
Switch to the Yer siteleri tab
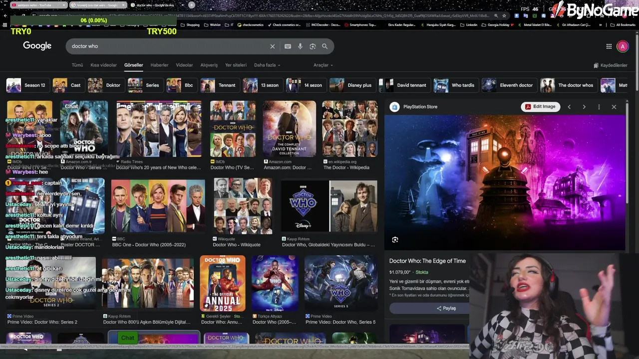click(236, 65)
